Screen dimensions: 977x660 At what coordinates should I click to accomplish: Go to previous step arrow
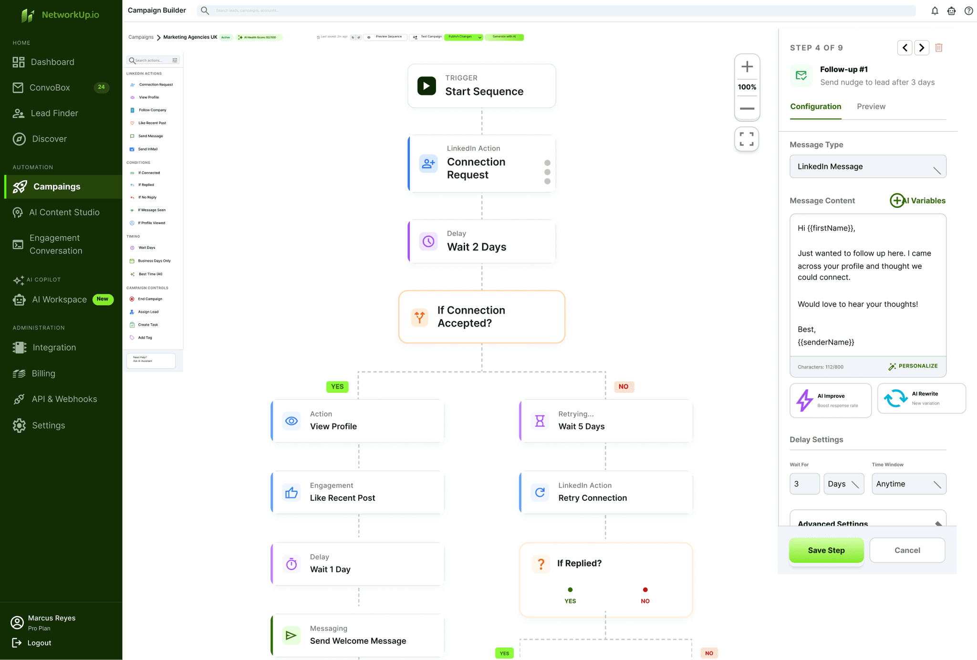click(904, 48)
